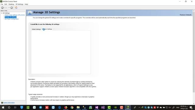Open the Edit menu
The height and width of the screenshot is (110, 195).
[x=6, y=4]
